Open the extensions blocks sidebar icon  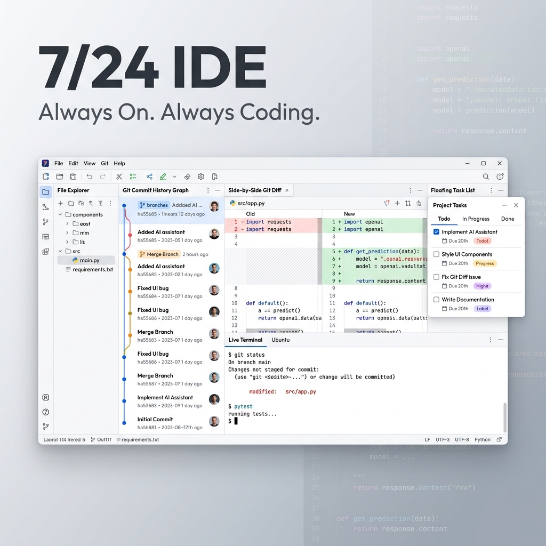point(46,252)
